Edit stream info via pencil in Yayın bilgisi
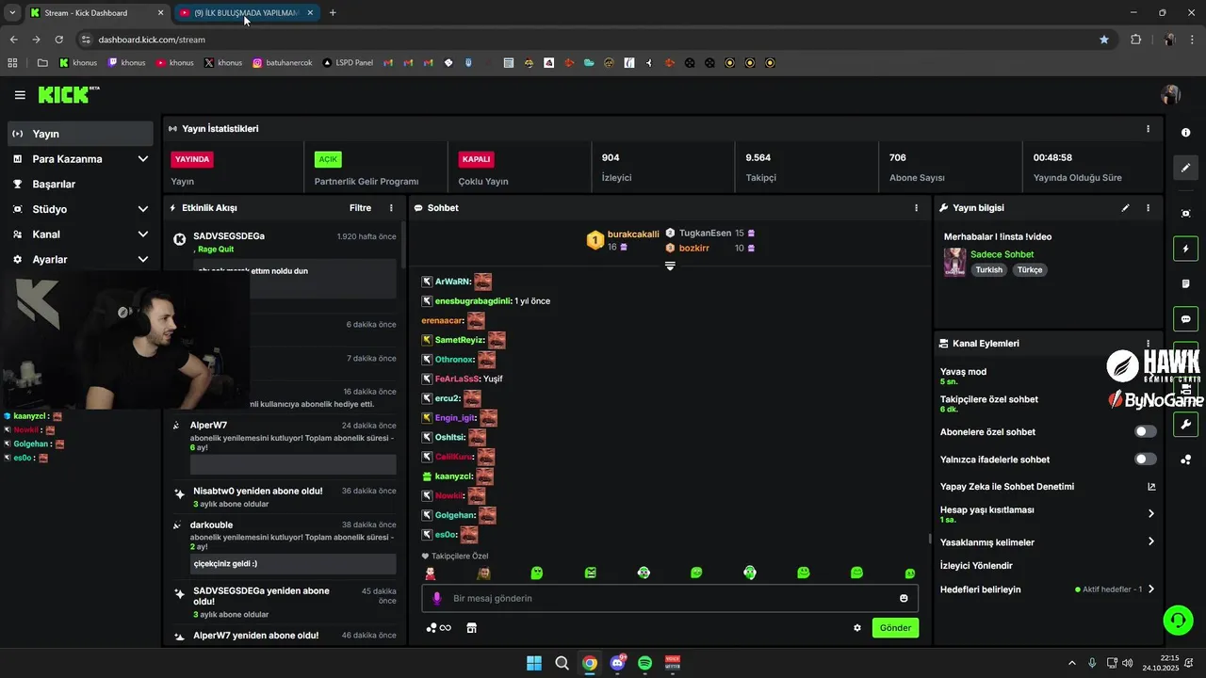This screenshot has width=1206, height=678. pyautogui.click(x=1126, y=208)
